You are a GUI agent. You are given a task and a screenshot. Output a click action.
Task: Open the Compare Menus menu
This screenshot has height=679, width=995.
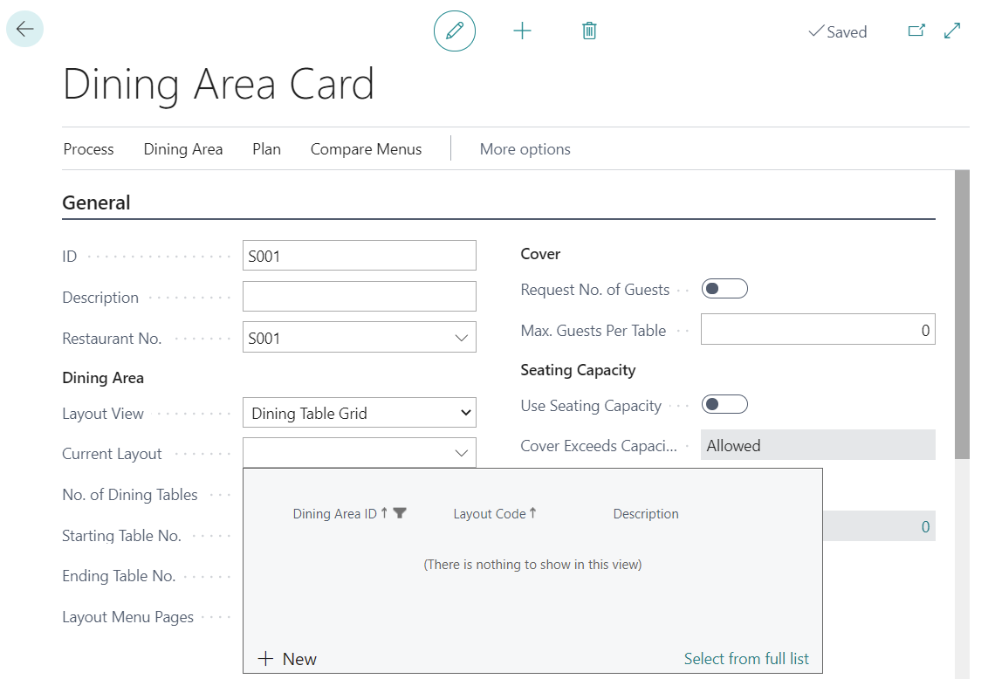pyautogui.click(x=366, y=149)
